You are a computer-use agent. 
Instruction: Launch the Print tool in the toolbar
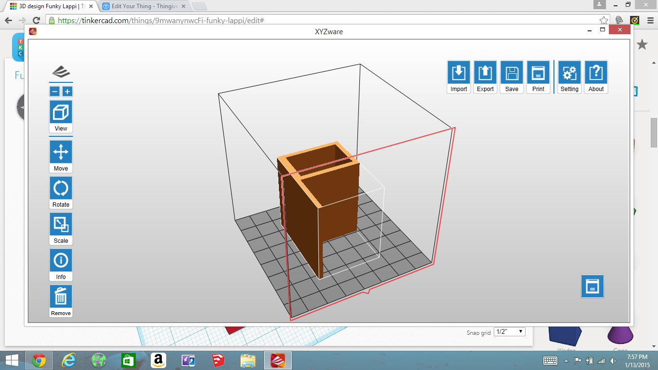coord(538,77)
